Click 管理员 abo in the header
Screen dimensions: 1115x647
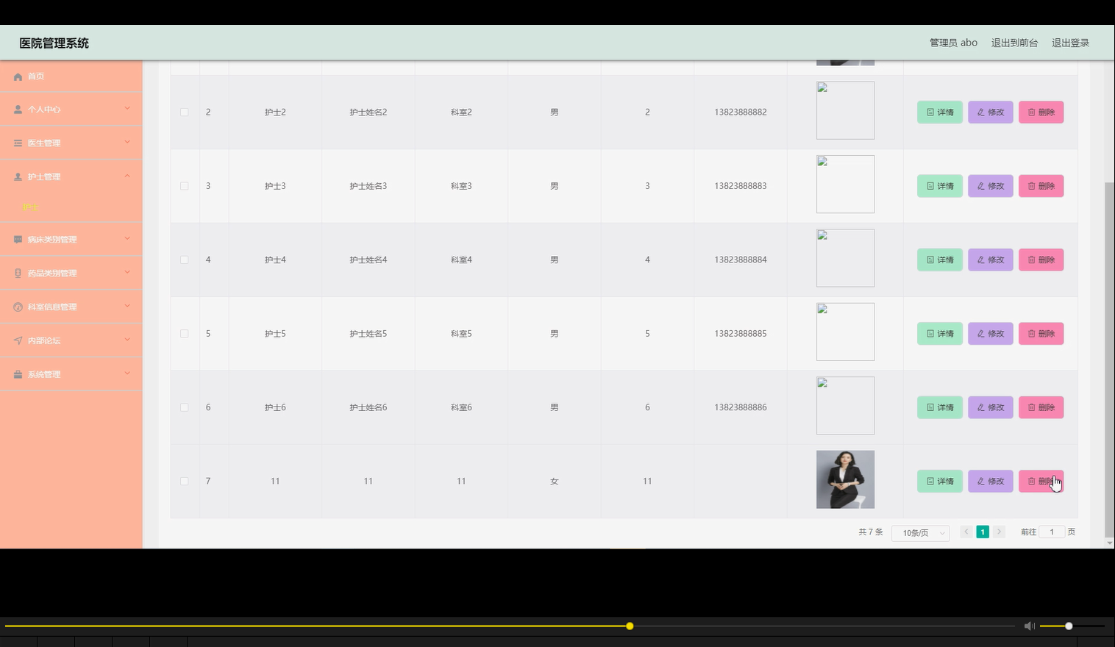tap(953, 43)
